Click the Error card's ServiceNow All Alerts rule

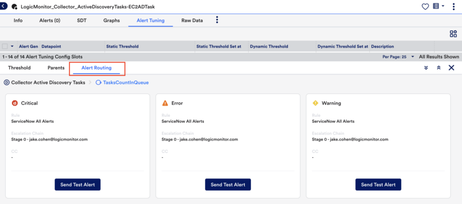183,121
